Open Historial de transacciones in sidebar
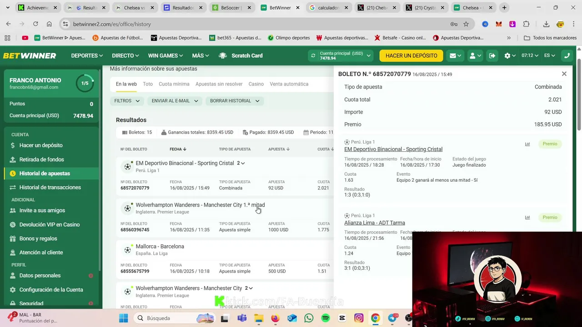 click(x=51, y=187)
